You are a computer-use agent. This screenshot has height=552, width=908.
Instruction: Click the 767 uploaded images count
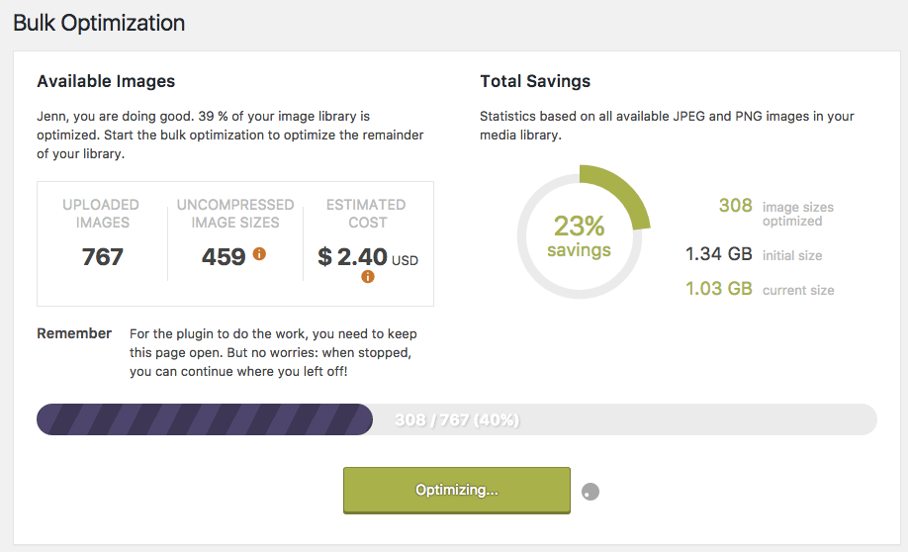[103, 256]
